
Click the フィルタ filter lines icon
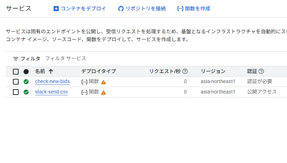[x=16, y=59]
